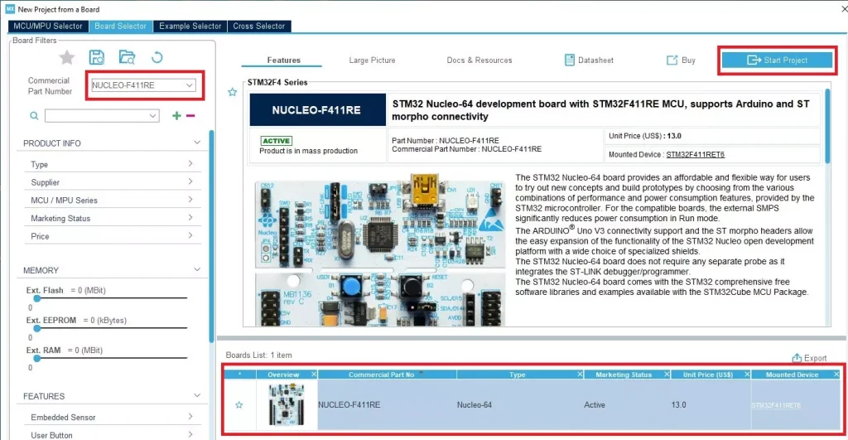Click the Start Project button
This screenshot has height=440, width=848.
click(x=776, y=60)
